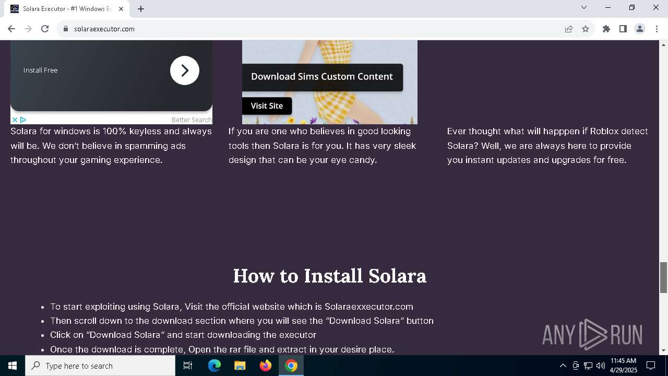The image size is (668, 376).
Task: Close the Solara Executor tab
Action: [x=121, y=9]
